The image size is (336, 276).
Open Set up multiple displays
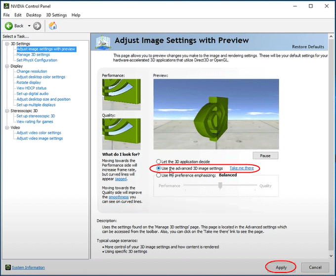tap(36, 105)
